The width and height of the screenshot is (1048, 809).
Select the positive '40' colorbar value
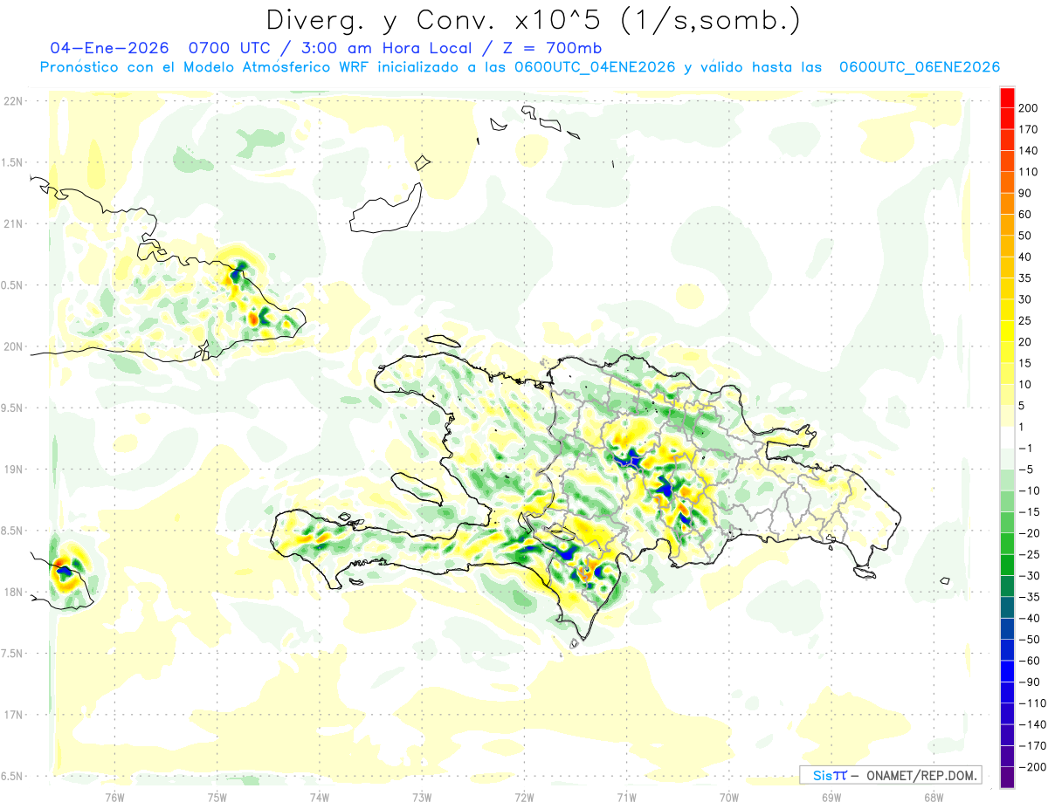point(1025,257)
